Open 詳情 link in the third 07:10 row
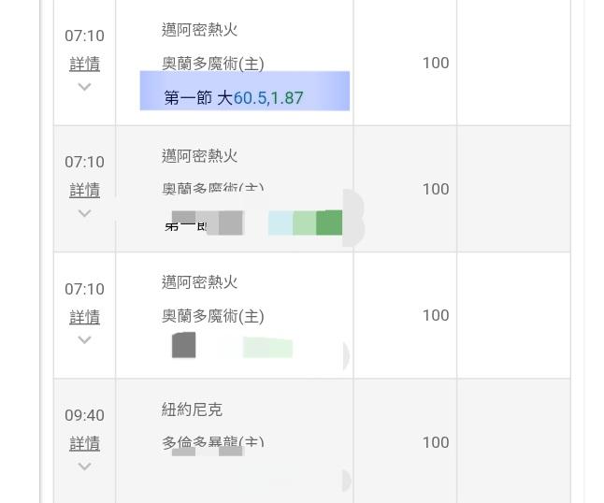Screen dimensions: 604x503 coord(84,317)
